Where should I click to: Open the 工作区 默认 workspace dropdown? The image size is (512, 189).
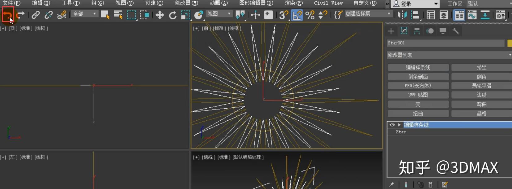[489, 4]
